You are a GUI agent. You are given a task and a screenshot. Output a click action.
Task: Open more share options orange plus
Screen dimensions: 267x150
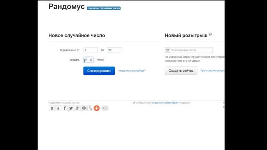pyautogui.click(x=97, y=108)
